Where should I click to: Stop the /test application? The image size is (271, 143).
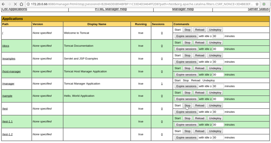pyautogui.click(x=187, y=105)
